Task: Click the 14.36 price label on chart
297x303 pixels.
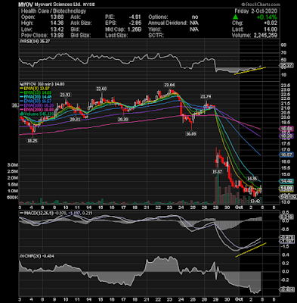Action: pos(252,179)
